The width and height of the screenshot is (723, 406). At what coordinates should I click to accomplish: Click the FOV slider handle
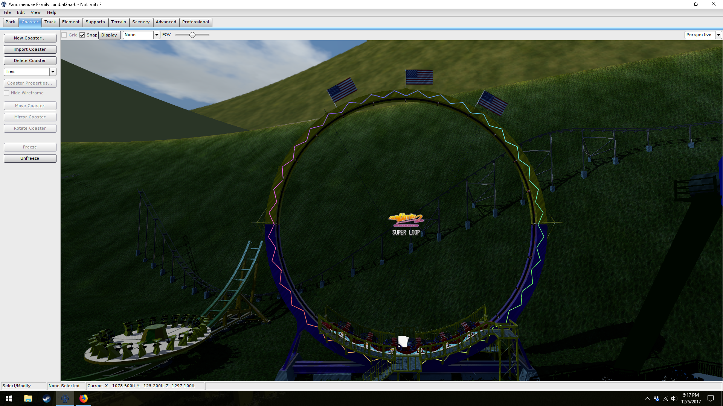coord(192,35)
